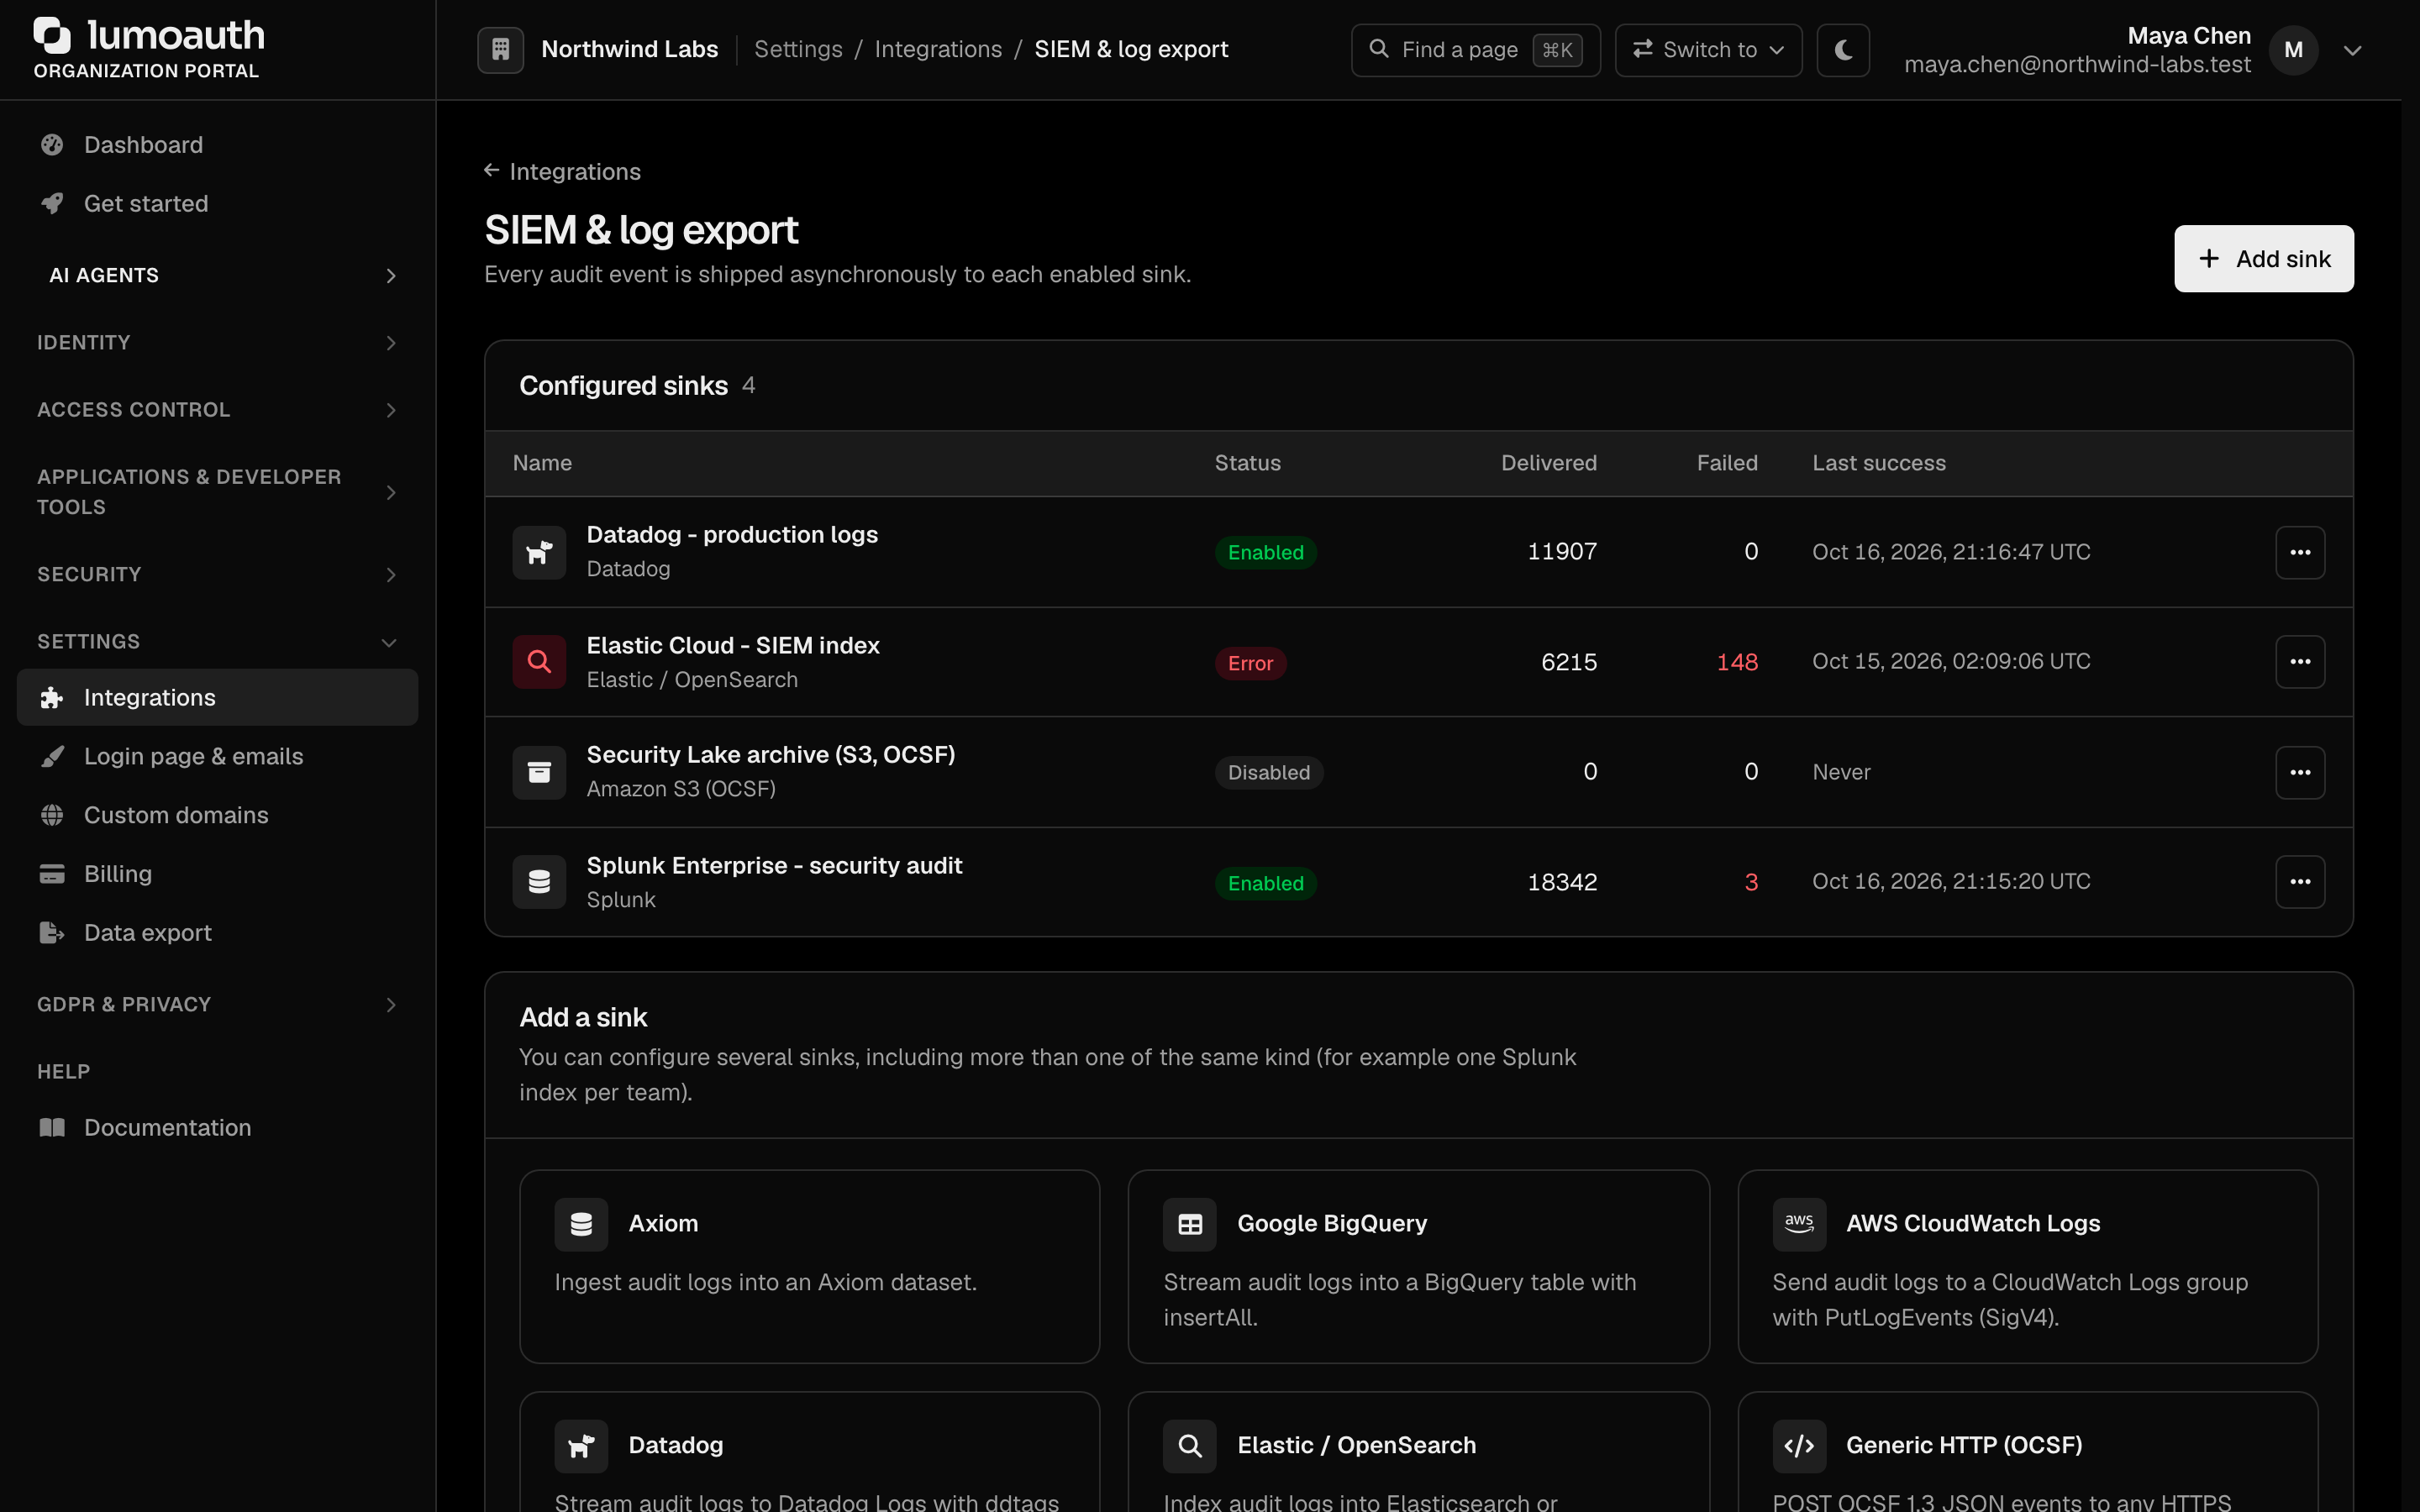Click the Northwind Labs building icon
The image size is (2420, 1512).
500,49
